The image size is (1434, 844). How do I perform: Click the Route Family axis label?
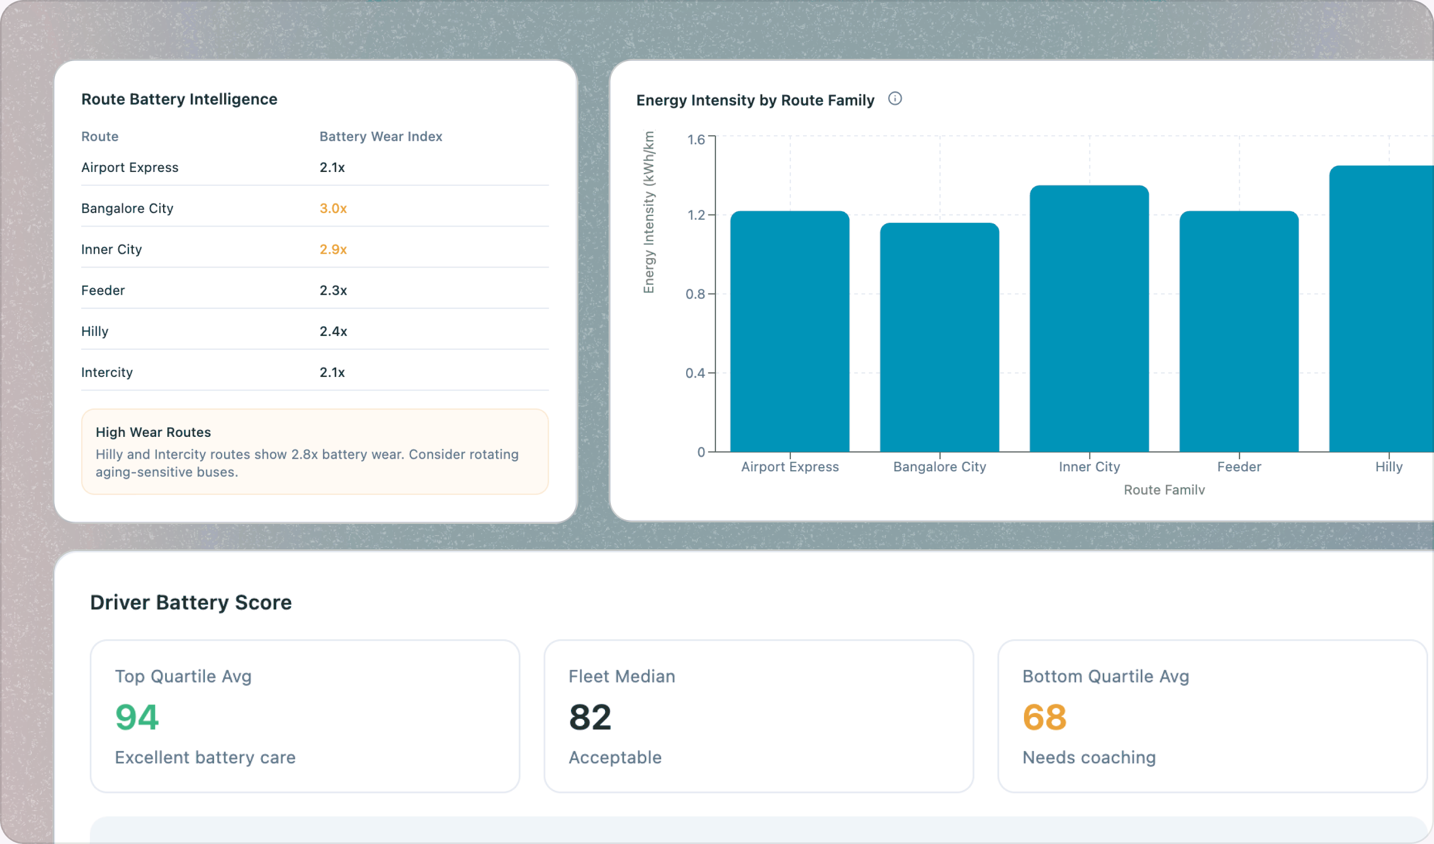[1164, 489]
